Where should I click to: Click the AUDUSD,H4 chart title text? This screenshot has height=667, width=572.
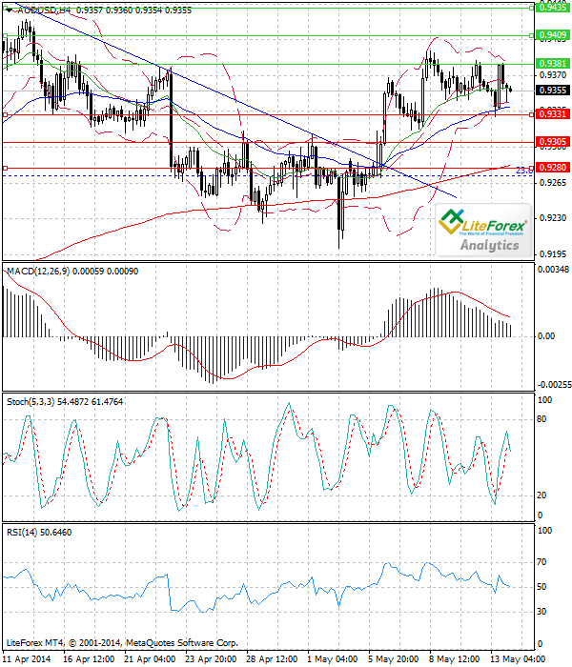tap(45, 9)
